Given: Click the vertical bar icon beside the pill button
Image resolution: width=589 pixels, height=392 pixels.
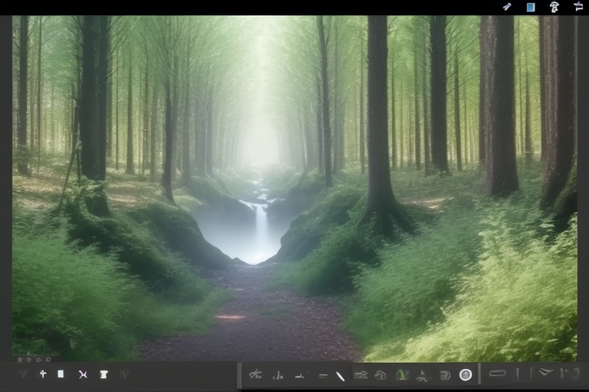Looking at the screenshot, I should coord(519,374).
